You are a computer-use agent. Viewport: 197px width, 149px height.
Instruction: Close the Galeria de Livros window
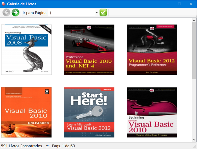(x=191, y=4)
